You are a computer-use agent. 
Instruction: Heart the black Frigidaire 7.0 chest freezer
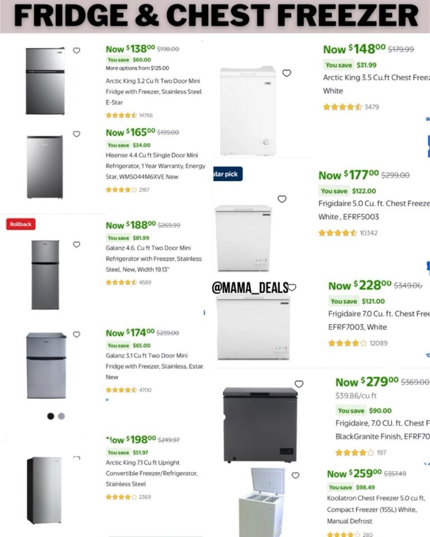point(299,384)
